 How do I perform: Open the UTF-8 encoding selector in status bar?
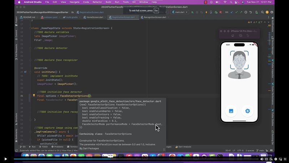(x=240, y=150)
